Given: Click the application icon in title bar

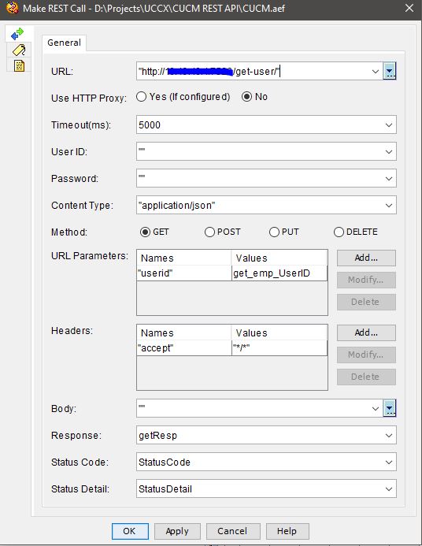Looking at the screenshot, I should 12,8.
